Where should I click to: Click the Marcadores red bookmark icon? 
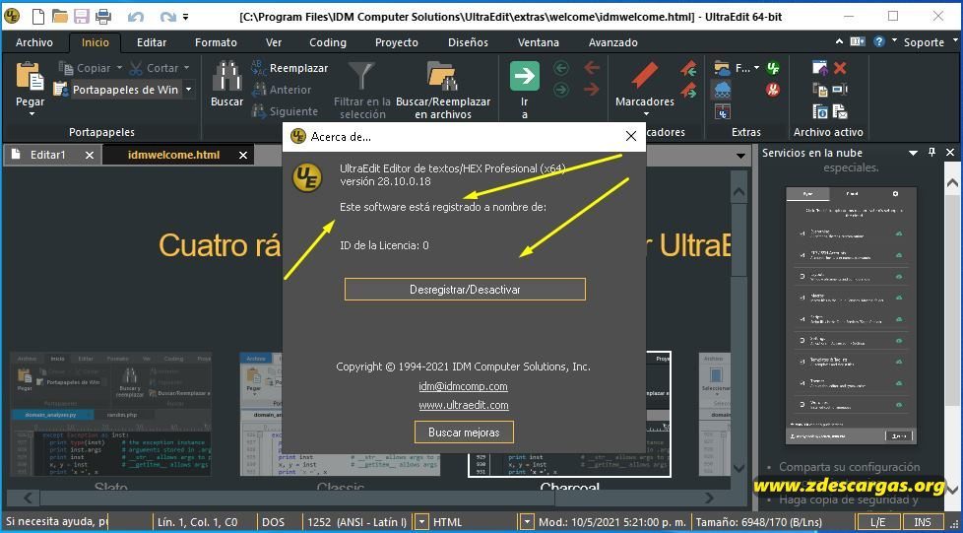click(644, 76)
